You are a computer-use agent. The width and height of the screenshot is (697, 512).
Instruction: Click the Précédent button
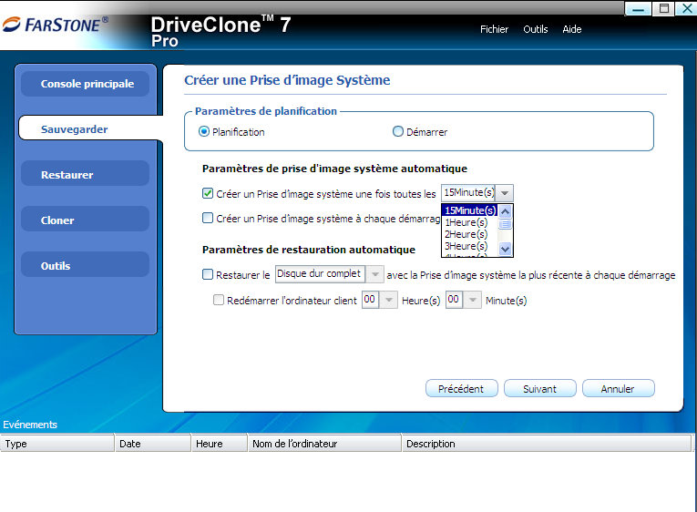click(x=461, y=388)
